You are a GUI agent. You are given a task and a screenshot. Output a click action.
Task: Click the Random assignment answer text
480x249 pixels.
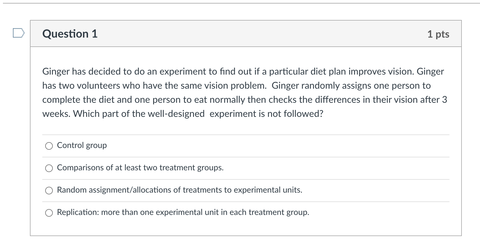[x=179, y=190]
